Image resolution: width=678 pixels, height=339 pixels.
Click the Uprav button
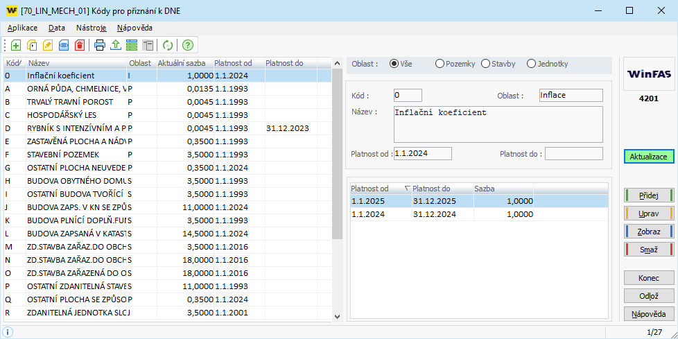click(649, 214)
